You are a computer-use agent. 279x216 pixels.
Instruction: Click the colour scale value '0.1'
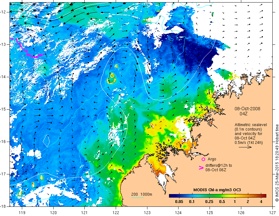[x=191, y=202]
